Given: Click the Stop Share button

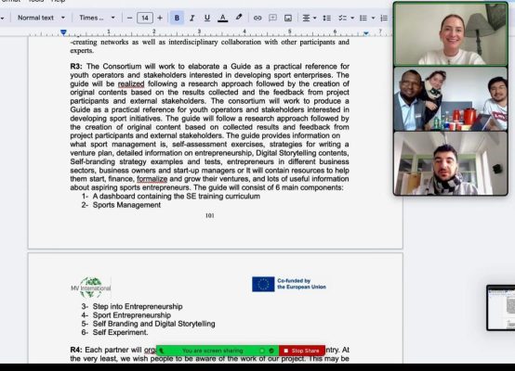Looking at the screenshot, I should pyautogui.click(x=302, y=351).
